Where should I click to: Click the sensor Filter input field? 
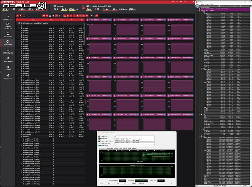coord(33,16)
